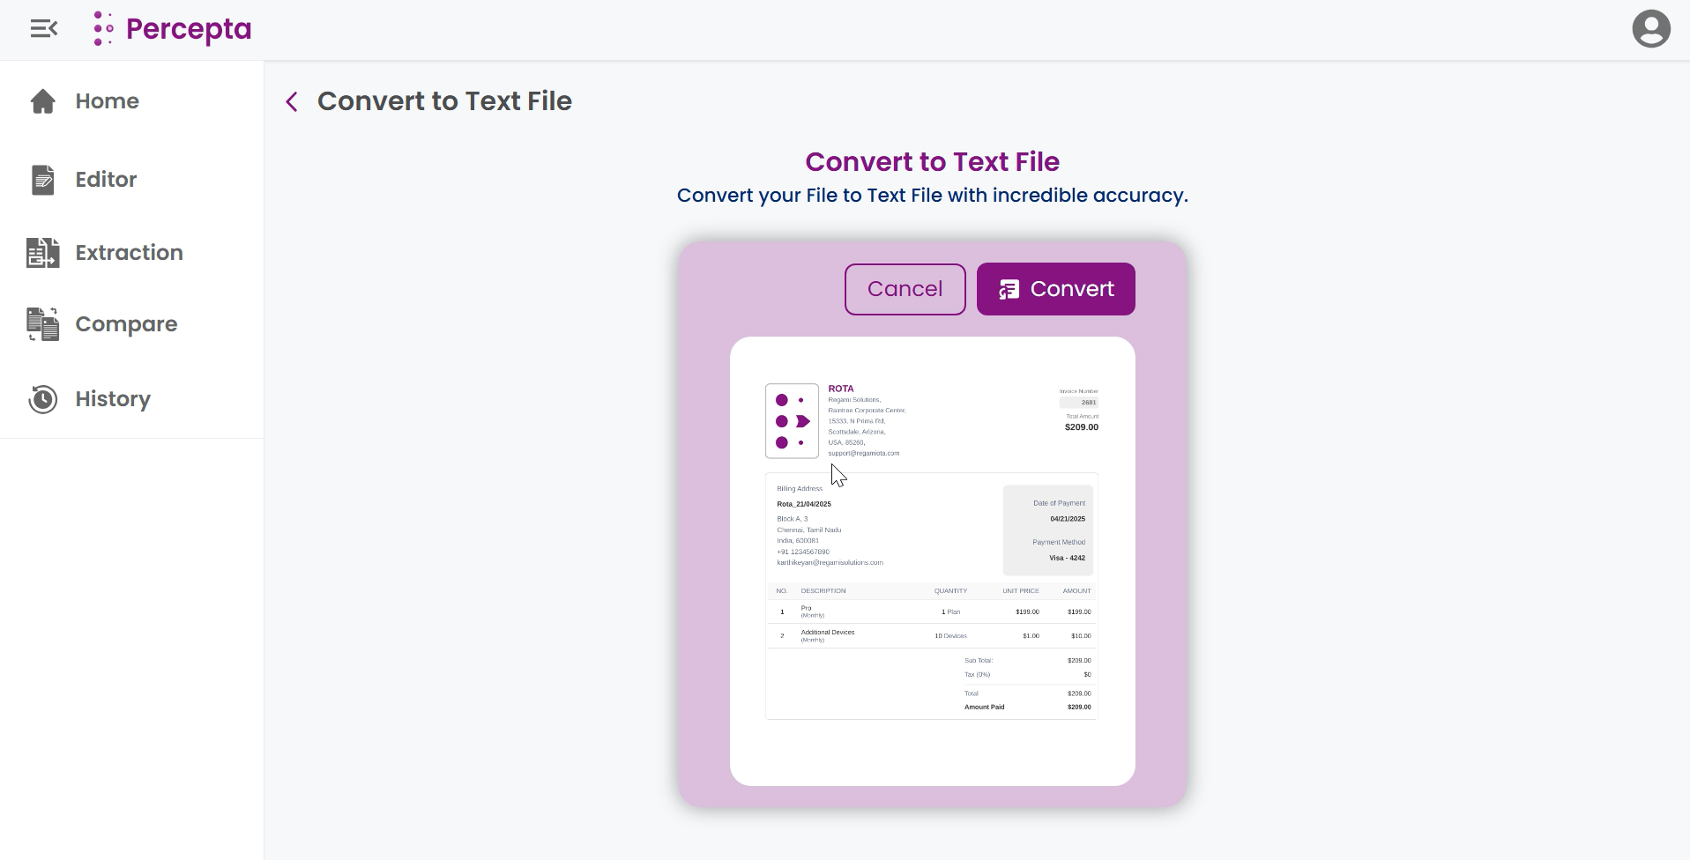Open the Compare tool icon
Screen dimensions: 1690x860
(x=41, y=323)
